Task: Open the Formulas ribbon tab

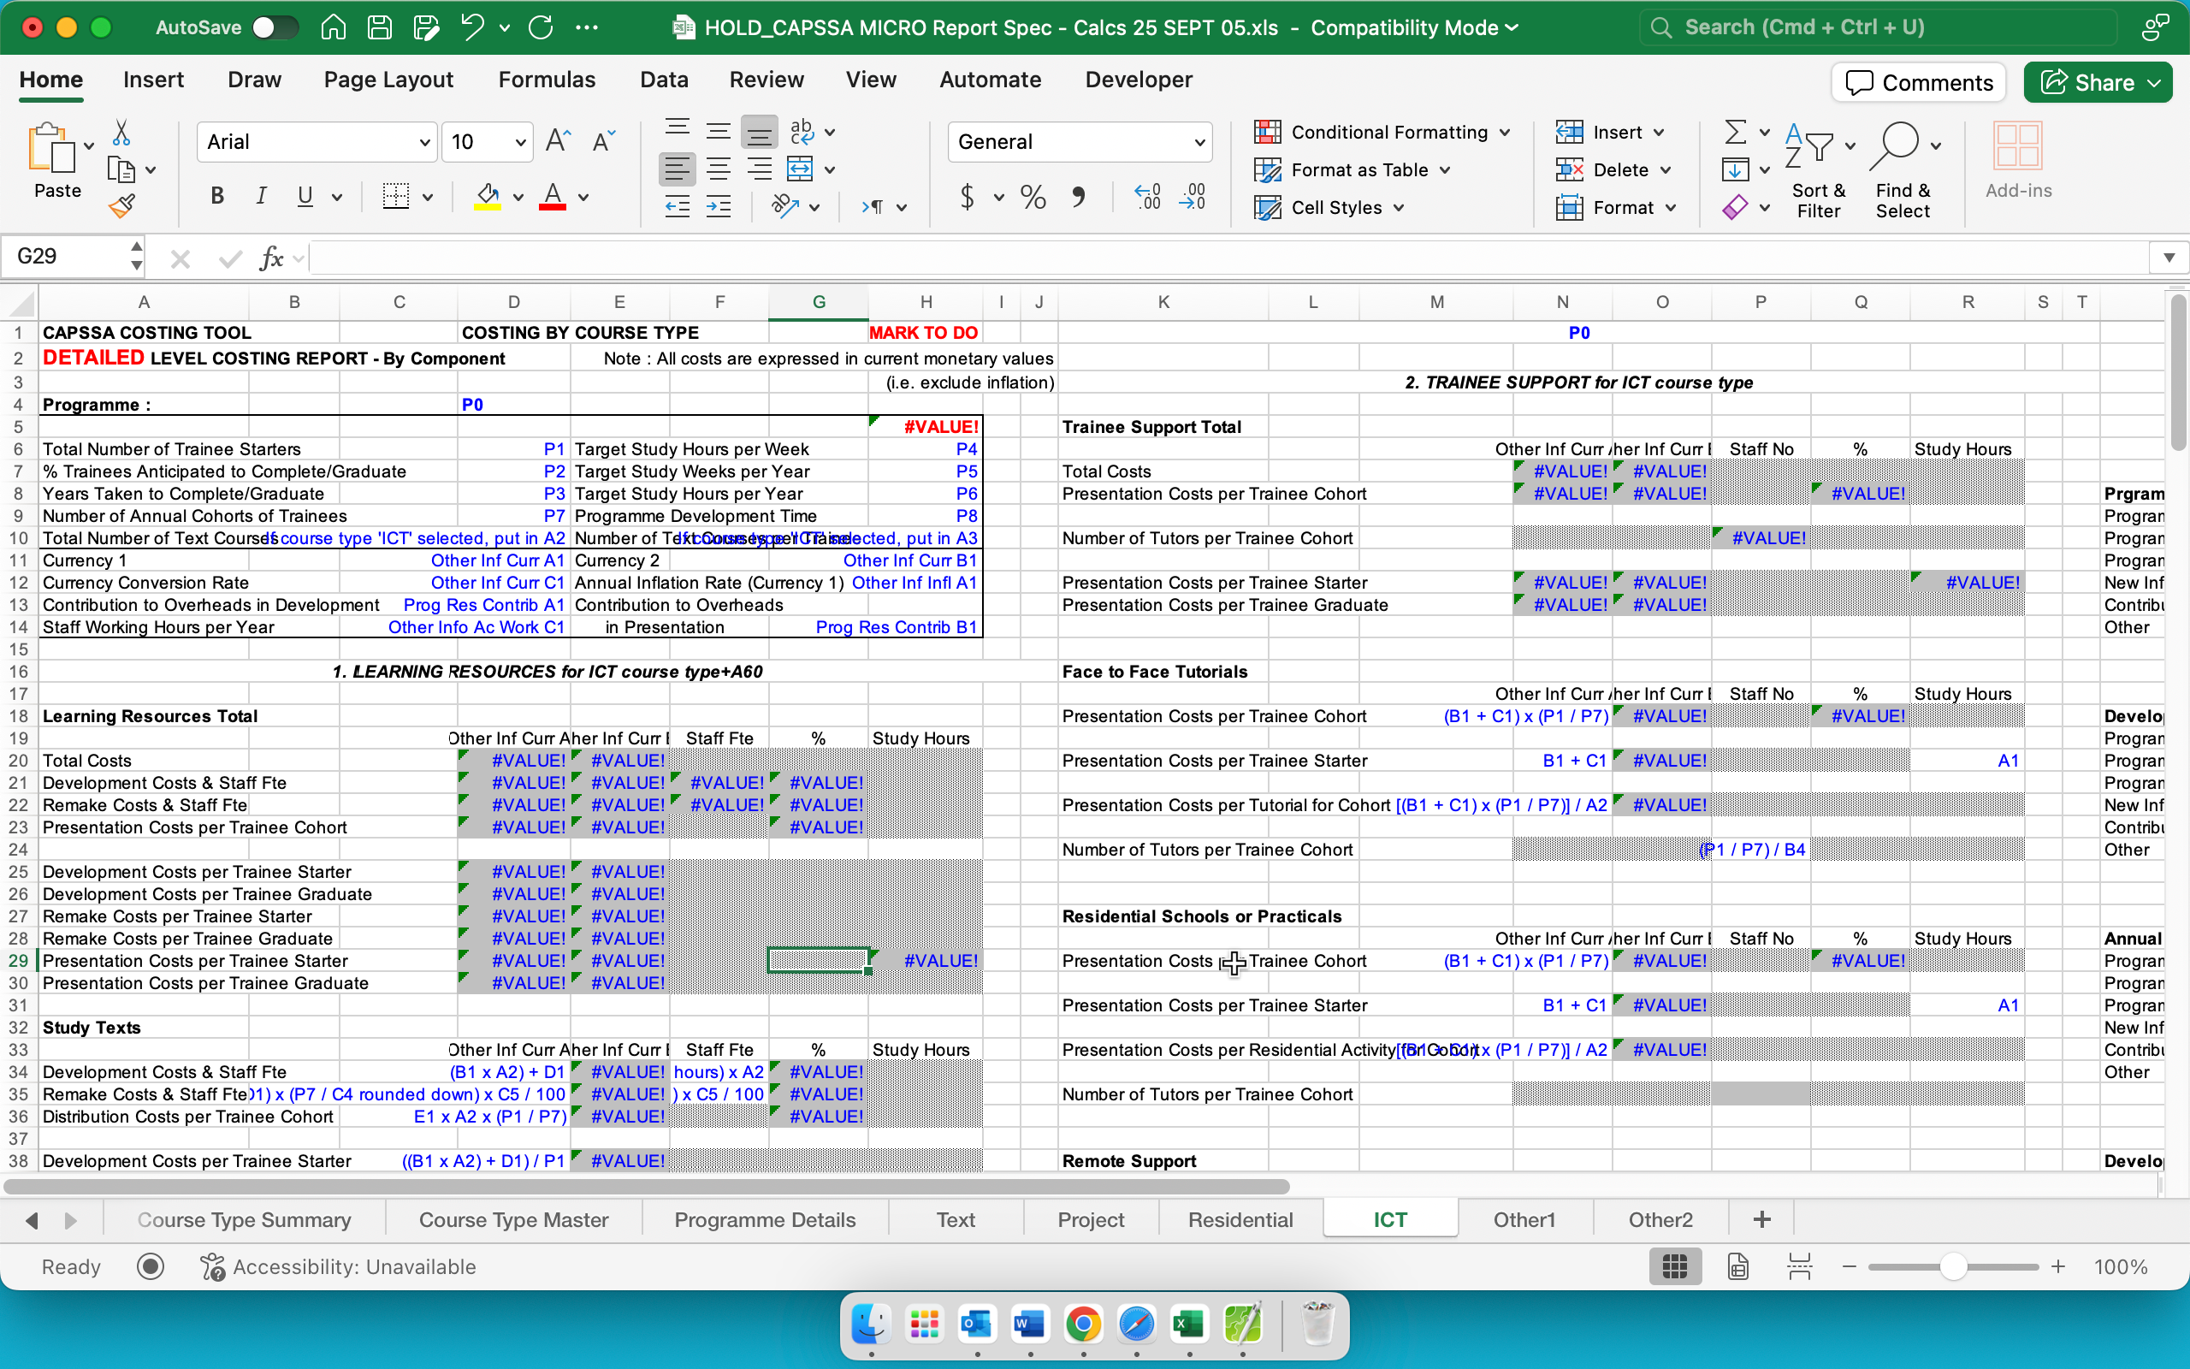Action: (547, 80)
